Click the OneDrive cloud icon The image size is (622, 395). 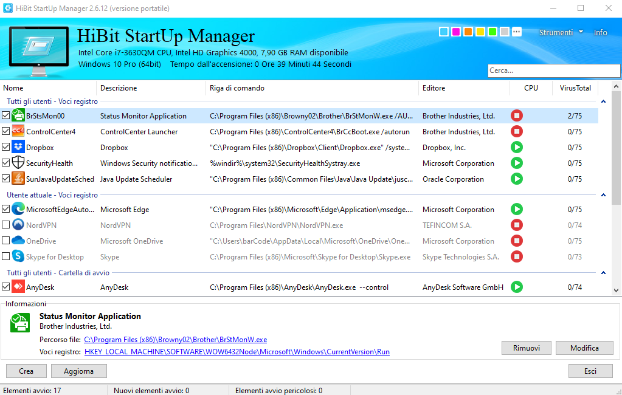(18, 240)
